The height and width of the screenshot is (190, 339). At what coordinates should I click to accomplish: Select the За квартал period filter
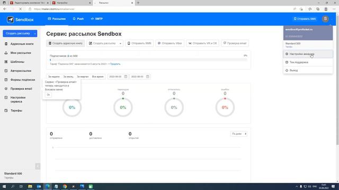pyautogui.click(x=83, y=77)
